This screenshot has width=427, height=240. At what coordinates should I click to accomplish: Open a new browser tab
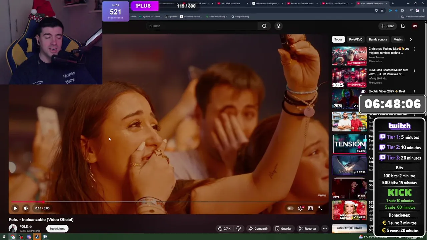click(x=393, y=3)
